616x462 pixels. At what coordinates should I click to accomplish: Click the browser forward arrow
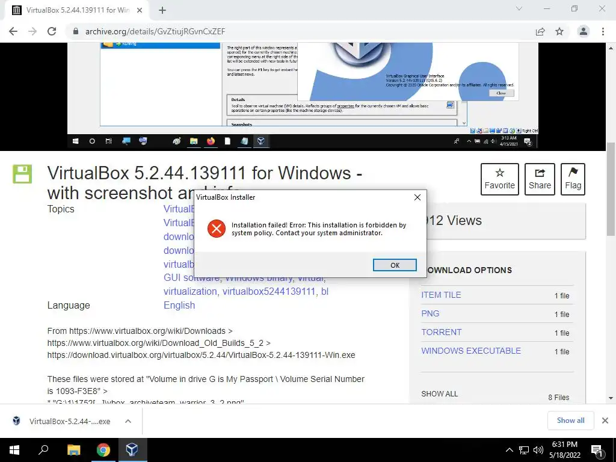click(32, 31)
